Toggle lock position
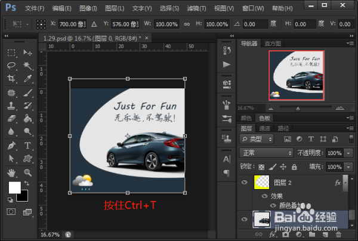Screen dimensions: 358x241 coord(283,167)
